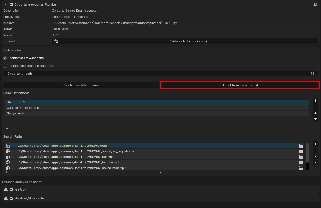Click the Importer threads field
This screenshot has width=321, height=208.
[x=160, y=74]
